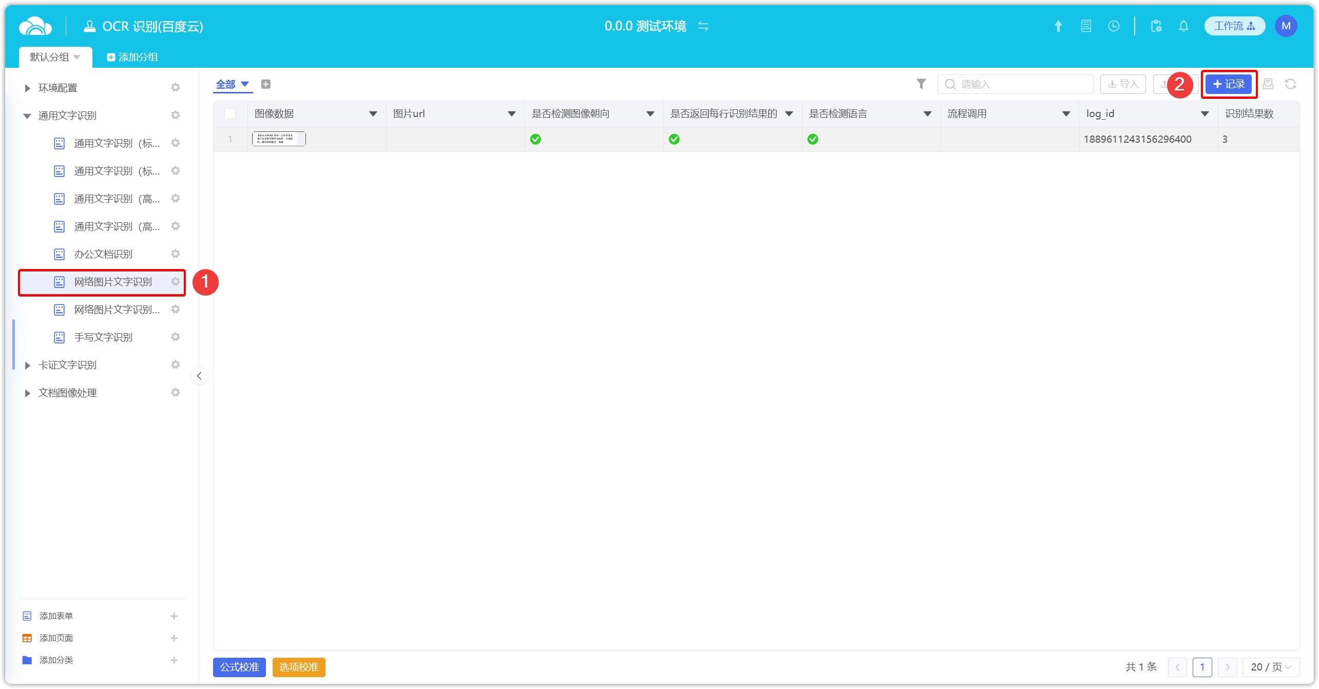Image resolution: width=1319 pixels, height=689 pixels.
Task: Open the notifications bell
Action: tap(1183, 26)
